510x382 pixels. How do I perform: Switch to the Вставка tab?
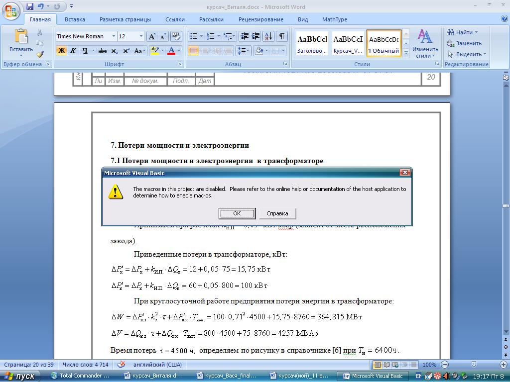(x=75, y=19)
